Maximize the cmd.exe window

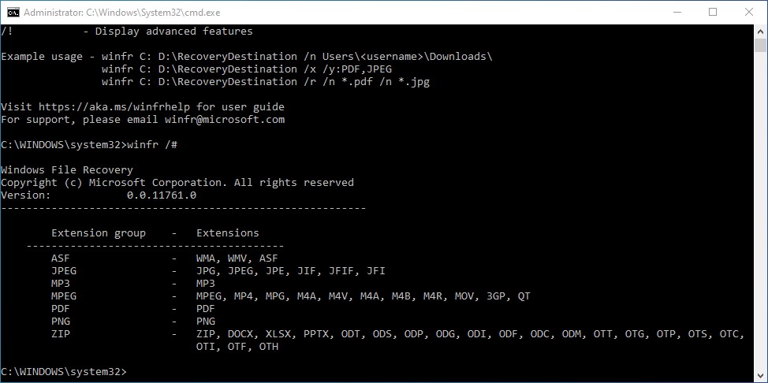713,13
